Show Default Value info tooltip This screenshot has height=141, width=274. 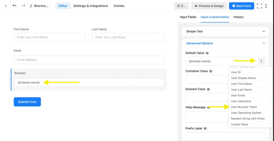click(207, 53)
